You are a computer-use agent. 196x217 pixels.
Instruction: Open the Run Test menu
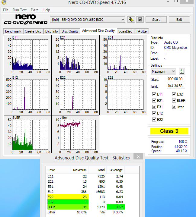(x=20, y=10)
